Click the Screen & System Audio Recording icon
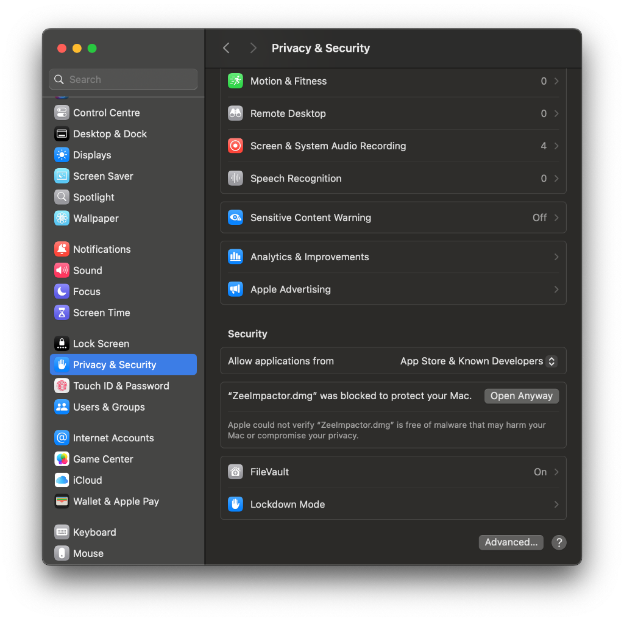 (x=236, y=146)
